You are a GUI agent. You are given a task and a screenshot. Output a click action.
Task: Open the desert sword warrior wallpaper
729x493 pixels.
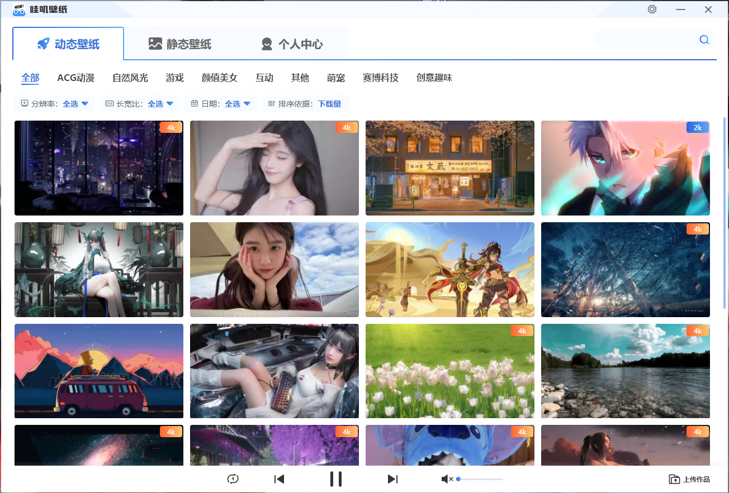tap(450, 270)
